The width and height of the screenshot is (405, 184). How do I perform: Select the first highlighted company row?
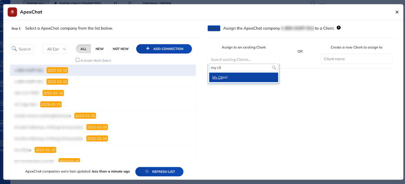[103, 70]
